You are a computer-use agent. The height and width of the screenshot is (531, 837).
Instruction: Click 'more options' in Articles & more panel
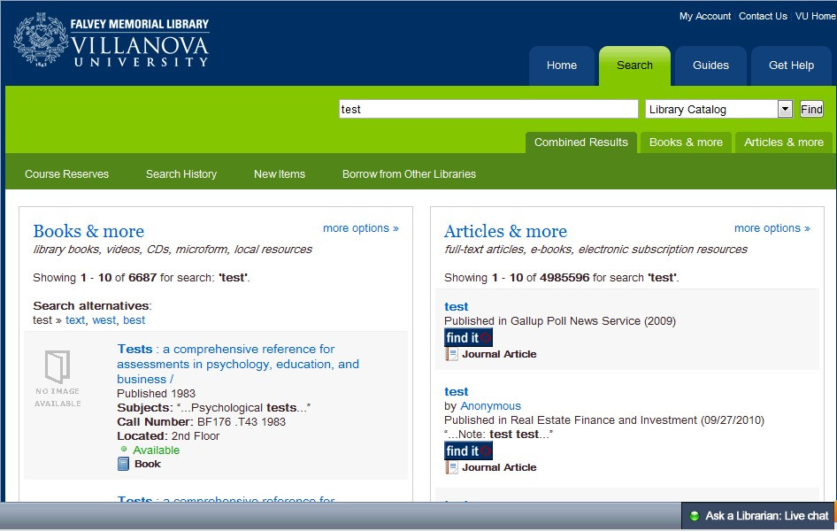point(772,228)
